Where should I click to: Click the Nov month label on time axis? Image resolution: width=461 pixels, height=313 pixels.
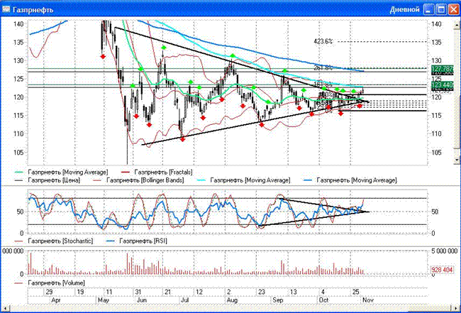pos(368,300)
